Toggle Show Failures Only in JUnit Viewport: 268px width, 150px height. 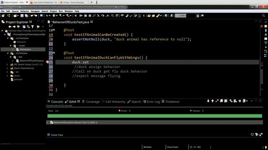pos(217,101)
